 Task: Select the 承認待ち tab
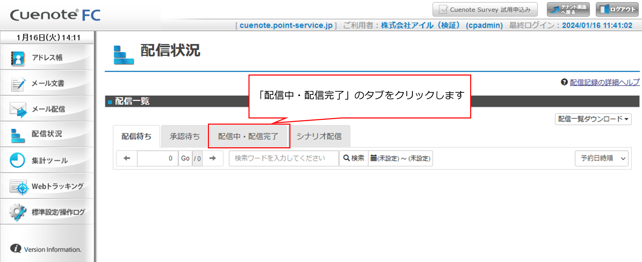[x=185, y=136]
